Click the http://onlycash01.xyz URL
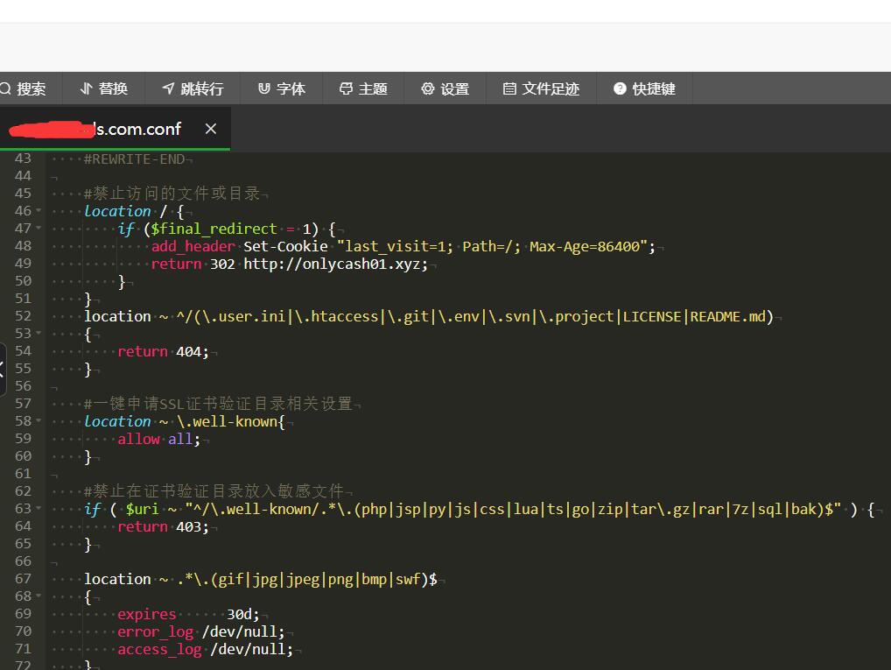The height and width of the screenshot is (670, 891). (333, 264)
